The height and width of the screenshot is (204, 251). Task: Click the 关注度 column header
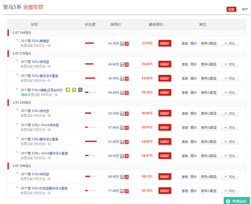point(90,25)
